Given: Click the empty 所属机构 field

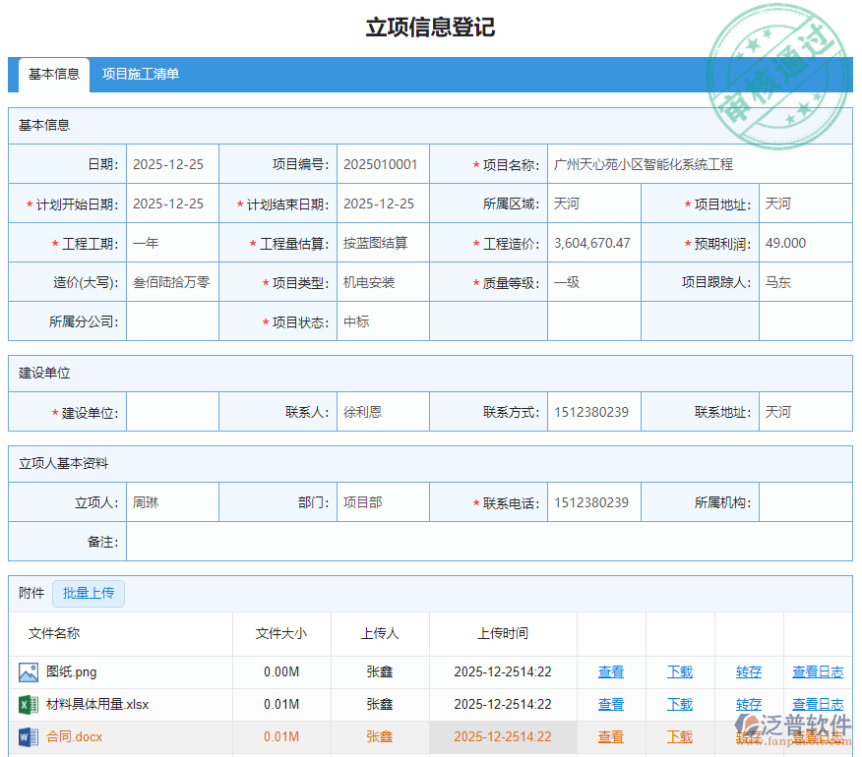Looking at the screenshot, I should (805, 501).
